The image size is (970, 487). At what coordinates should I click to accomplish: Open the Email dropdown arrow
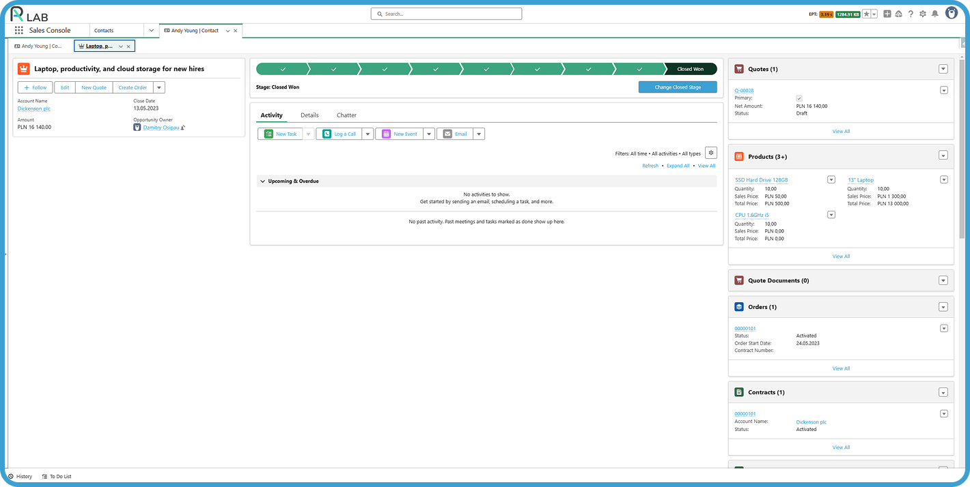[x=479, y=134]
